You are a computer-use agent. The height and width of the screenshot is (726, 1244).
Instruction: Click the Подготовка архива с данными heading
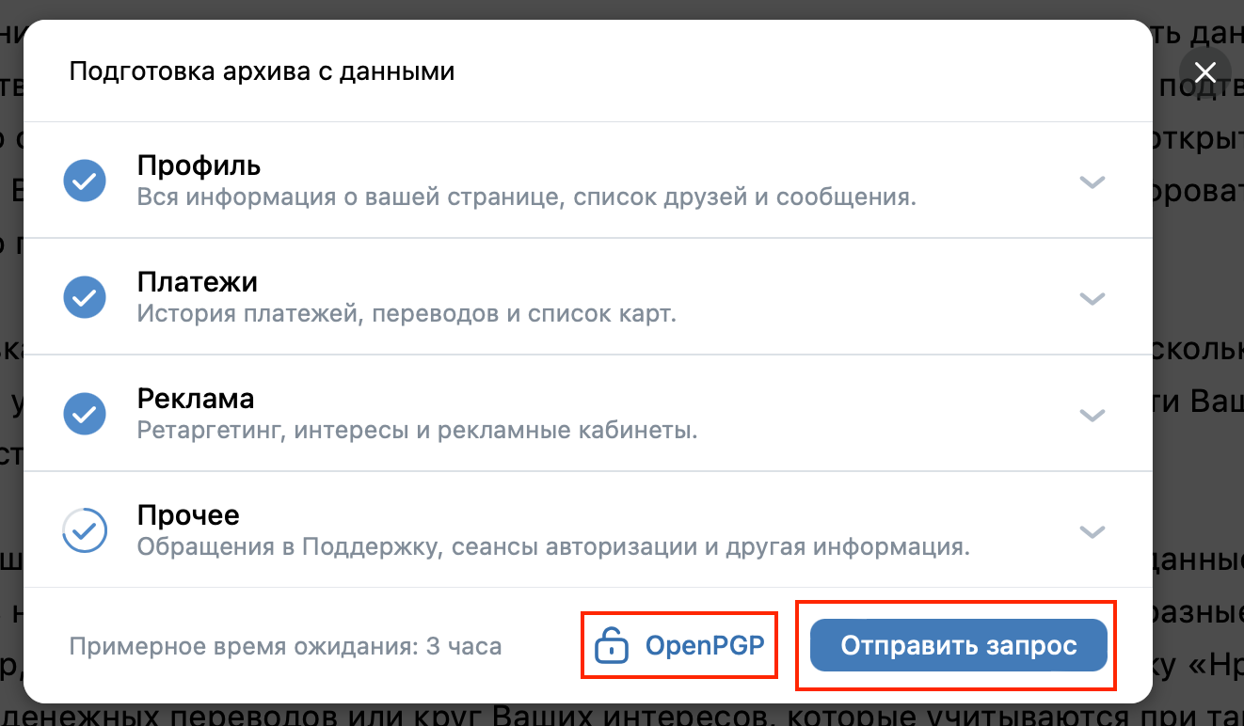pyautogui.click(x=263, y=71)
